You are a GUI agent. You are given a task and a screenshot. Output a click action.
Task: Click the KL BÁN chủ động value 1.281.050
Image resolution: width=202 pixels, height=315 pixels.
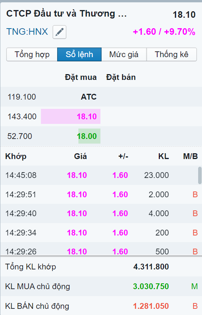[151, 306]
